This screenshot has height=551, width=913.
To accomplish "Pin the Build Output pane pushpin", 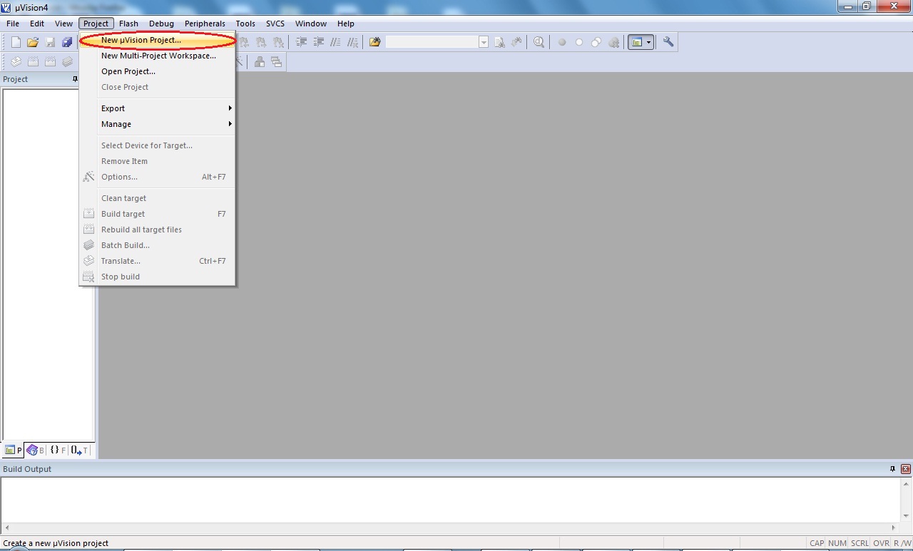I will pyautogui.click(x=892, y=469).
